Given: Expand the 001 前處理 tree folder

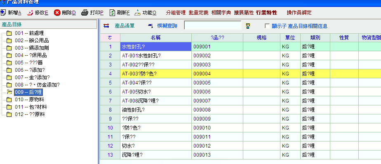Looking at the screenshot, I should pos(9,33).
